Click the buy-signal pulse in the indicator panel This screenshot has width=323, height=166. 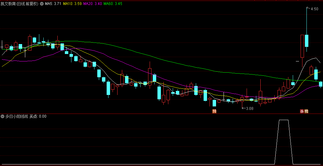(x=284, y=142)
